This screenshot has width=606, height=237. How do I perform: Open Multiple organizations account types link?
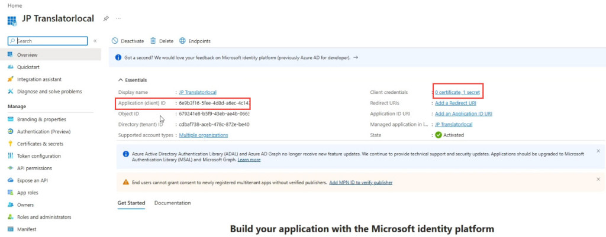pyautogui.click(x=204, y=135)
